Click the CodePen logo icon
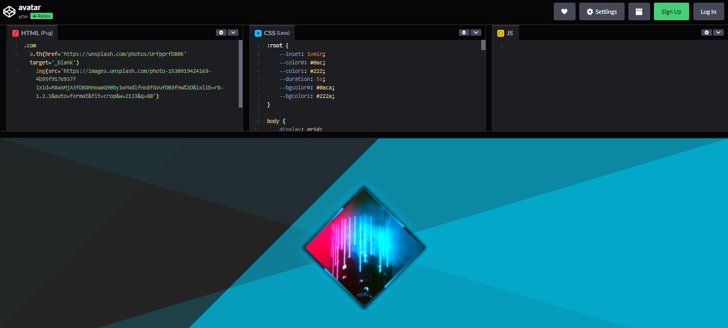The image size is (728, 328). [9, 11]
